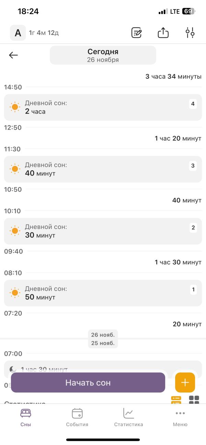Tap sun icon of 50 минут nap
Viewport: 206px width, 445px height.
coord(15,293)
